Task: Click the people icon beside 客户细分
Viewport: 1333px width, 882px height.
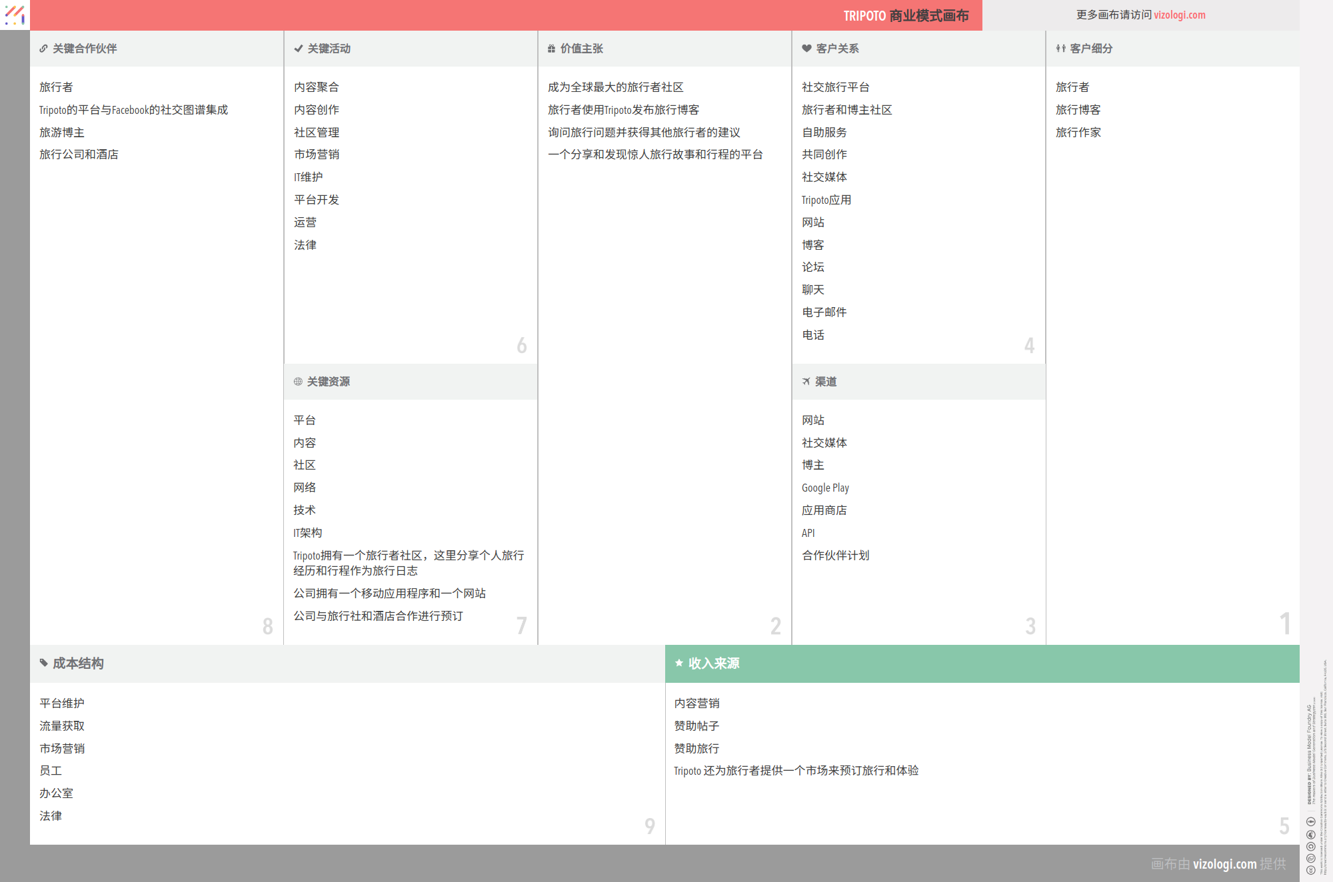Action: click(x=1060, y=49)
